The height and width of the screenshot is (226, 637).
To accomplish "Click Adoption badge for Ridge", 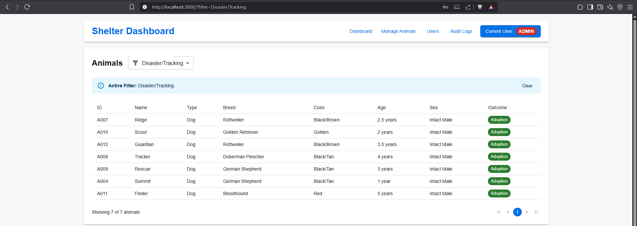I will (x=499, y=120).
